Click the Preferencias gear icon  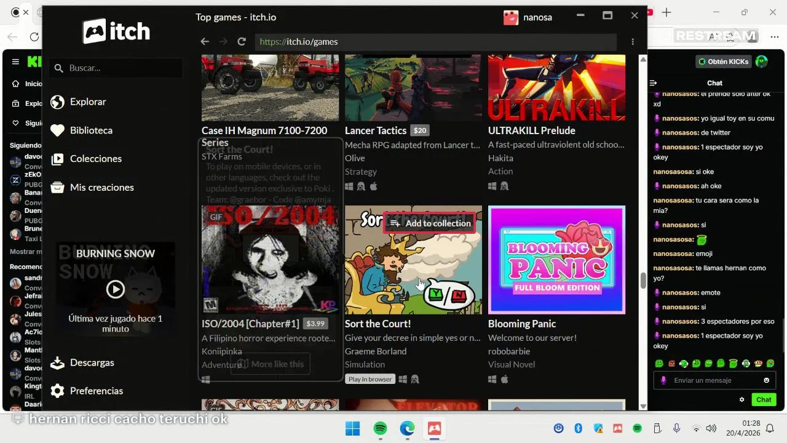click(x=57, y=391)
